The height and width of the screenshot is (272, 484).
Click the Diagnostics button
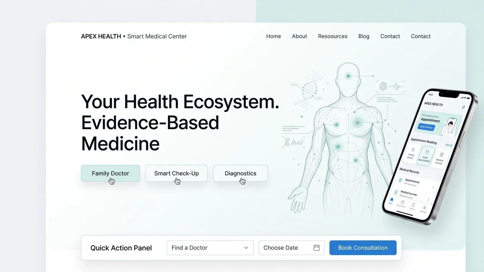pyautogui.click(x=240, y=173)
